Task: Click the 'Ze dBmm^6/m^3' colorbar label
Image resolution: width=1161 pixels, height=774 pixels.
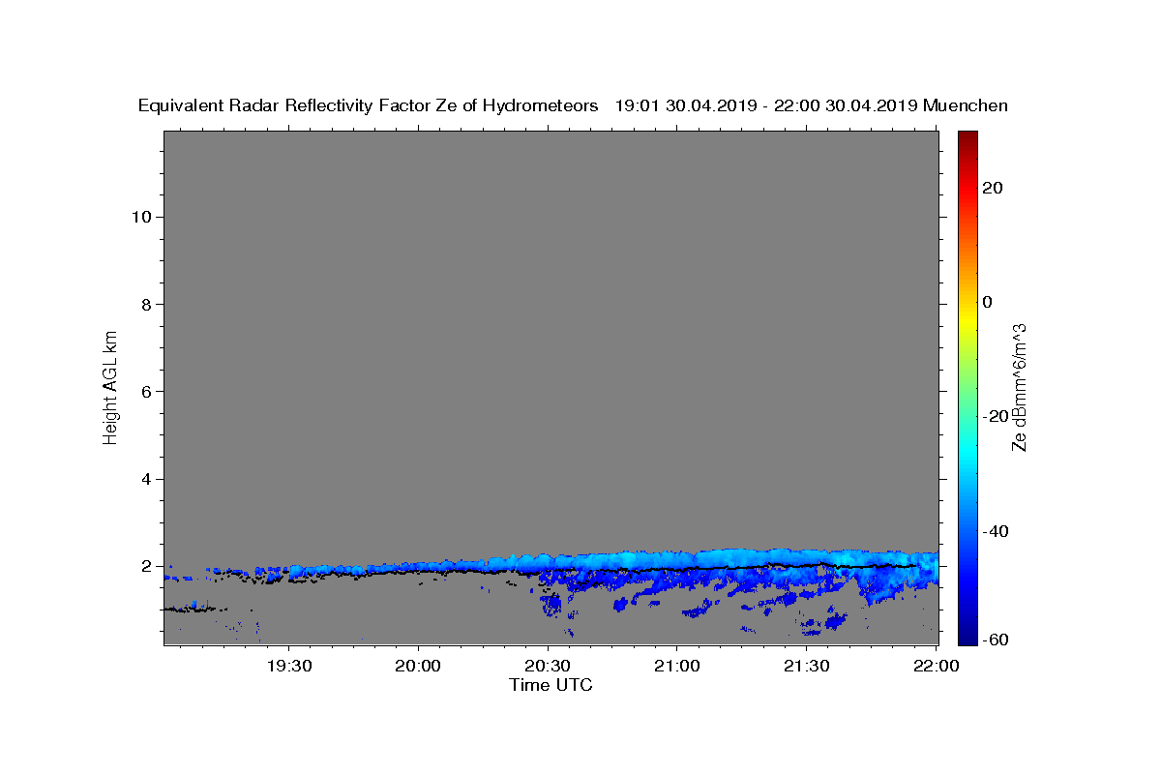Action: tap(1018, 387)
